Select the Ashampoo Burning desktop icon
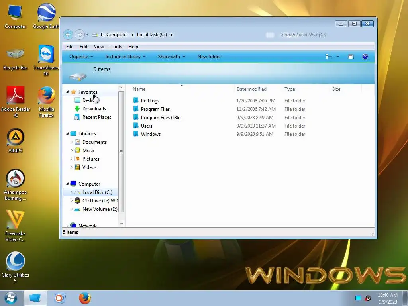408x306 pixels. coord(16,185)
